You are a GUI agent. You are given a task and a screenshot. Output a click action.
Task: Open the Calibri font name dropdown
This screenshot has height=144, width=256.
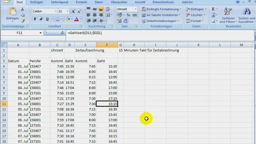tap(56, 11)
